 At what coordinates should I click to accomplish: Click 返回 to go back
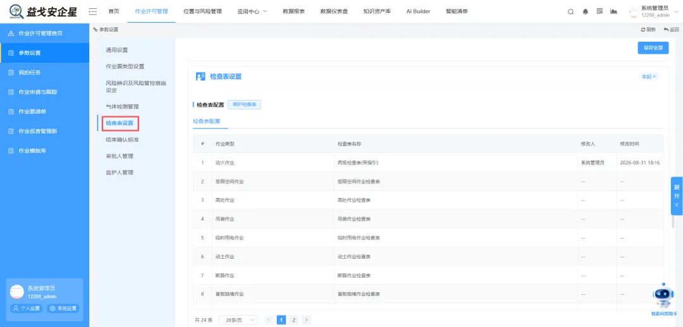671,30
